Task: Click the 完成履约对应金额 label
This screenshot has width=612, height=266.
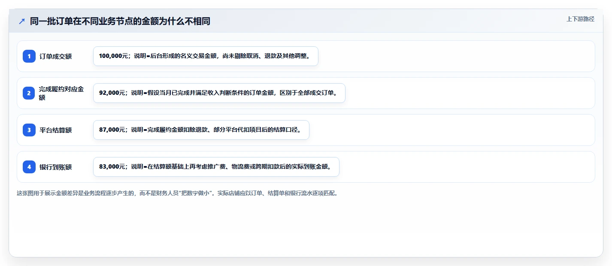Action: (x=61, y=93)
